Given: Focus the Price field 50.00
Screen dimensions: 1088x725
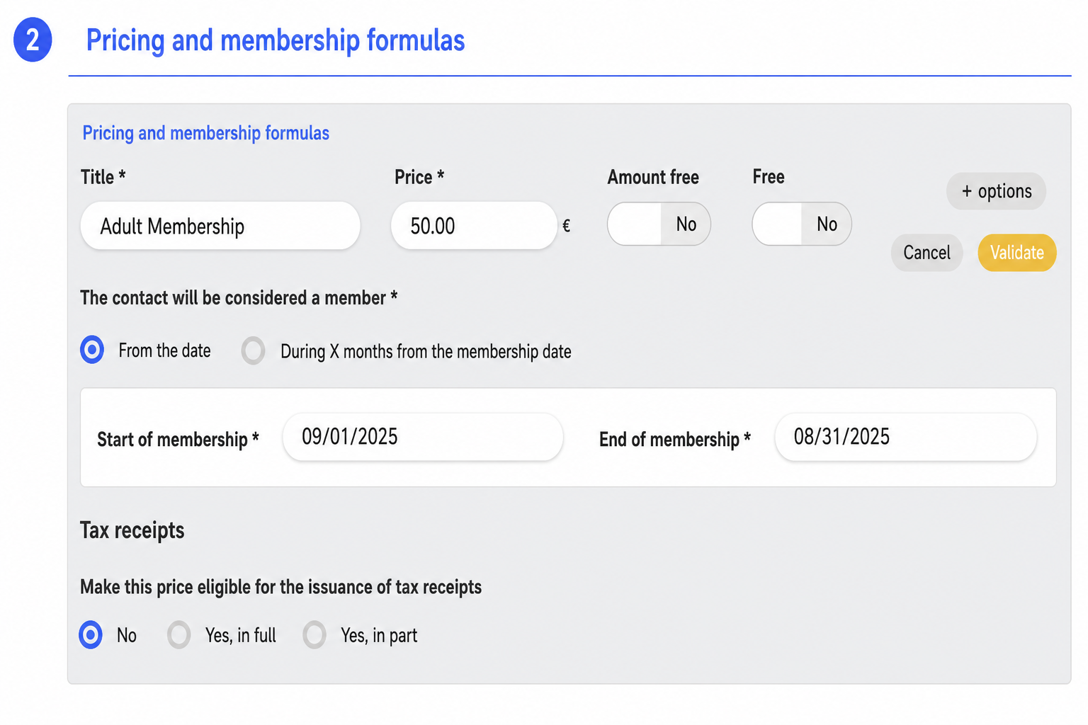Looking at the screenshot, I should 474,226.
